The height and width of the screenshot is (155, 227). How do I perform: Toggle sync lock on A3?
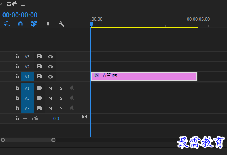coord(40,108)
